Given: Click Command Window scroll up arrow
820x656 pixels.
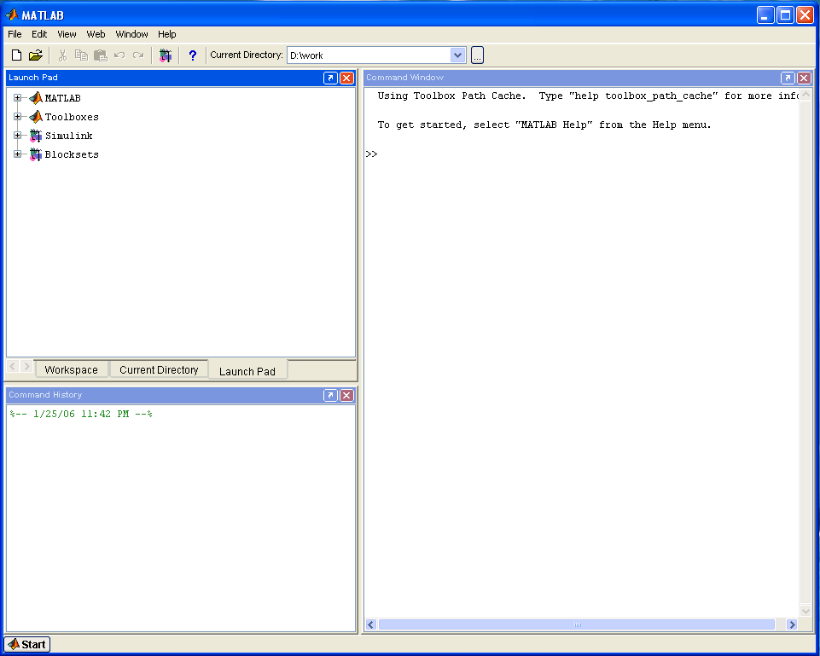Looking at the screenshot, I should (x=805, y=95).
